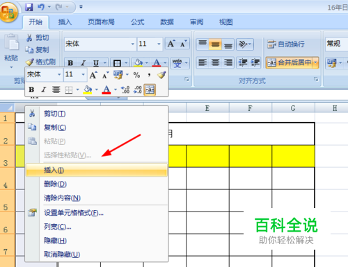
Task: Toggle bold in mini toolbar
Action: (x=31, y=89)
